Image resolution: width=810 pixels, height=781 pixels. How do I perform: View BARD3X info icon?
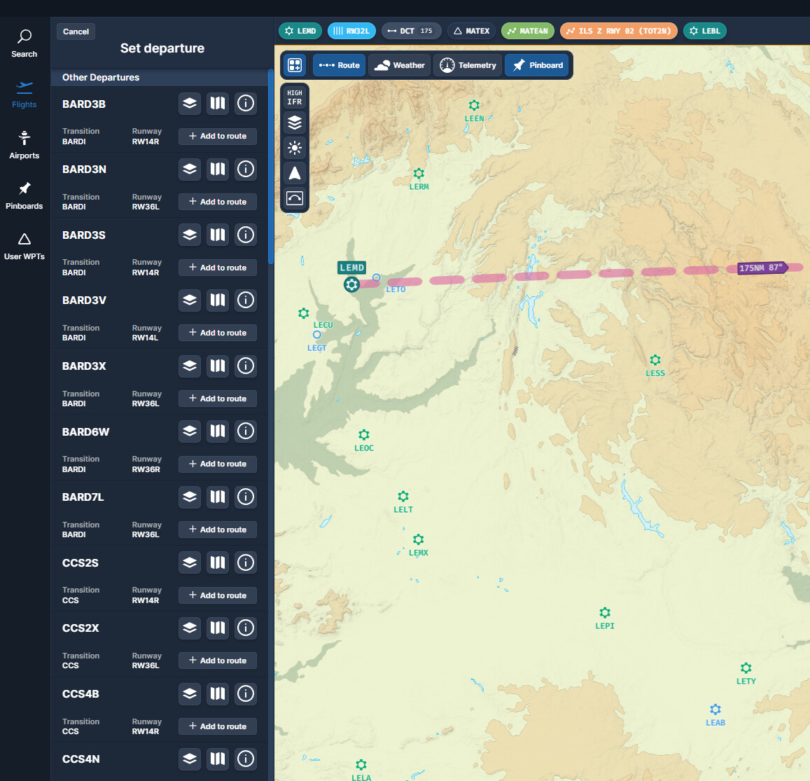pyautogui.click(x=245, y=366)
